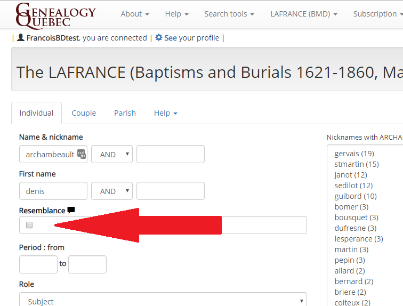The image size is (403, 306).
Task: Open the Subscription menu
Action: coord(378,14)
